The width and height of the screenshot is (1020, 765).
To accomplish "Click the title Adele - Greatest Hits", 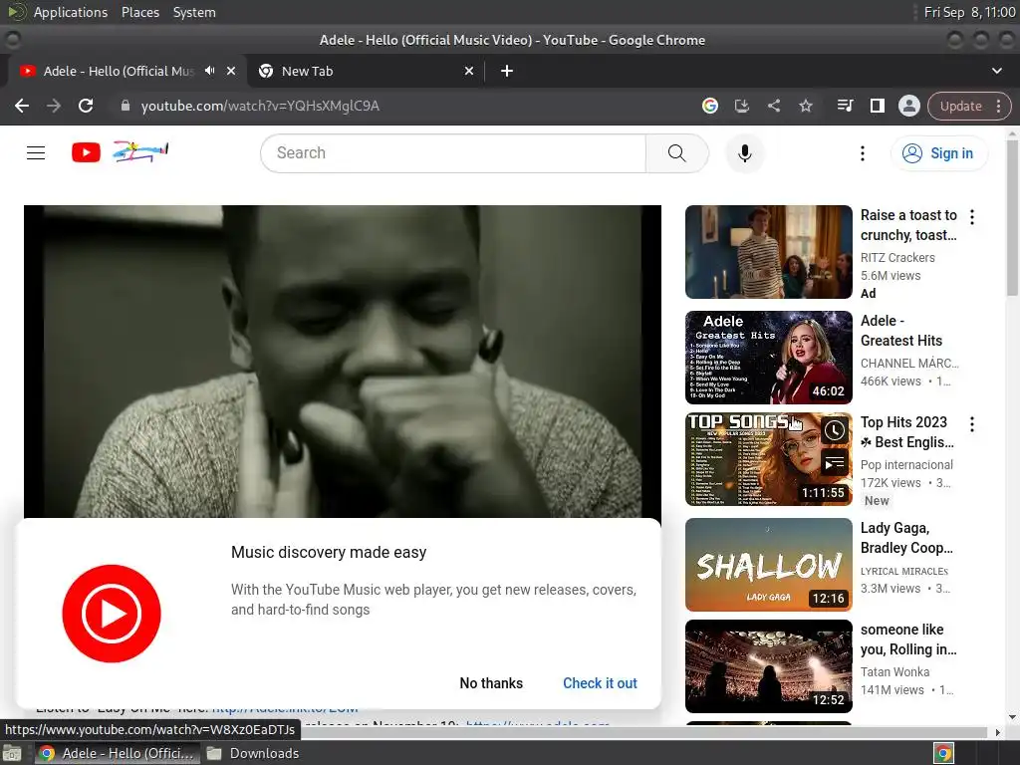I will [900, 331].
